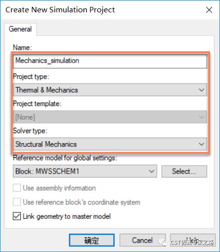Viewport: 220px width, 252px height.
Task: Open the Structural Mechanics solver type combo
Action: coord(110,144)
